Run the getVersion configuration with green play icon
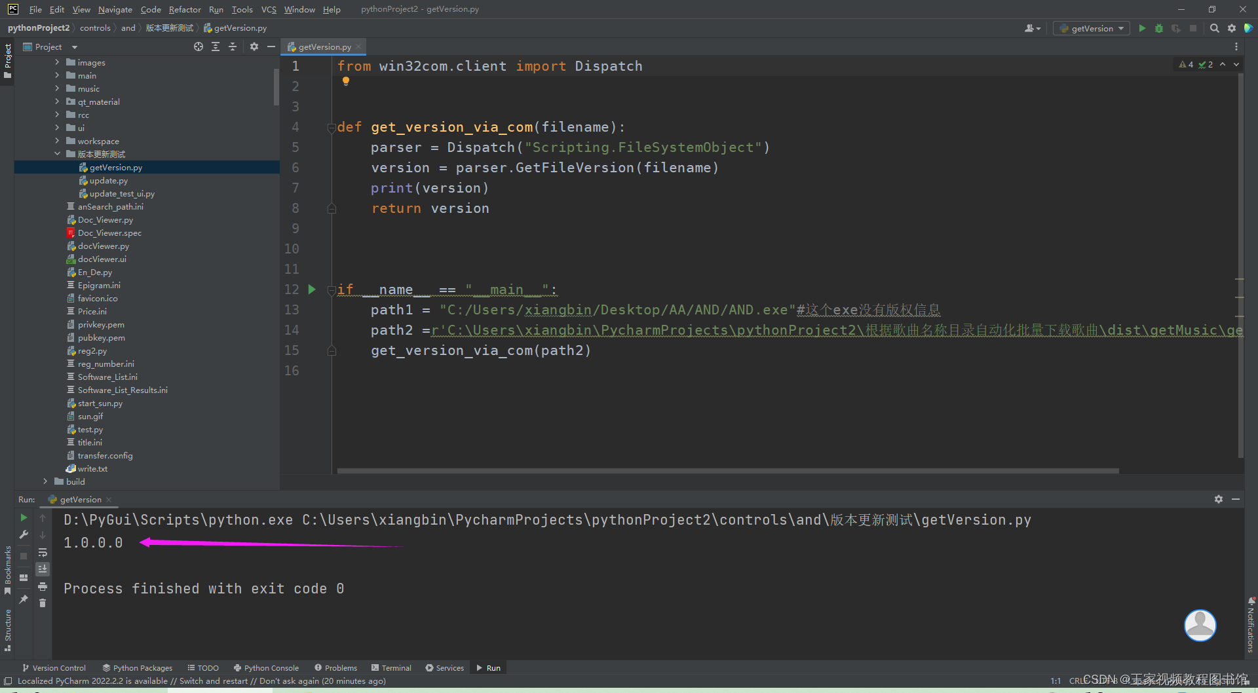Viewport: 1258px width, 693px height. 1142,28
